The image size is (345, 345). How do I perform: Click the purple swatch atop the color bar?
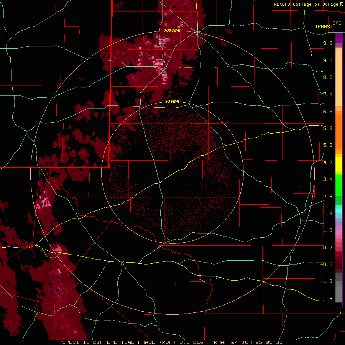tap(338, 38)
